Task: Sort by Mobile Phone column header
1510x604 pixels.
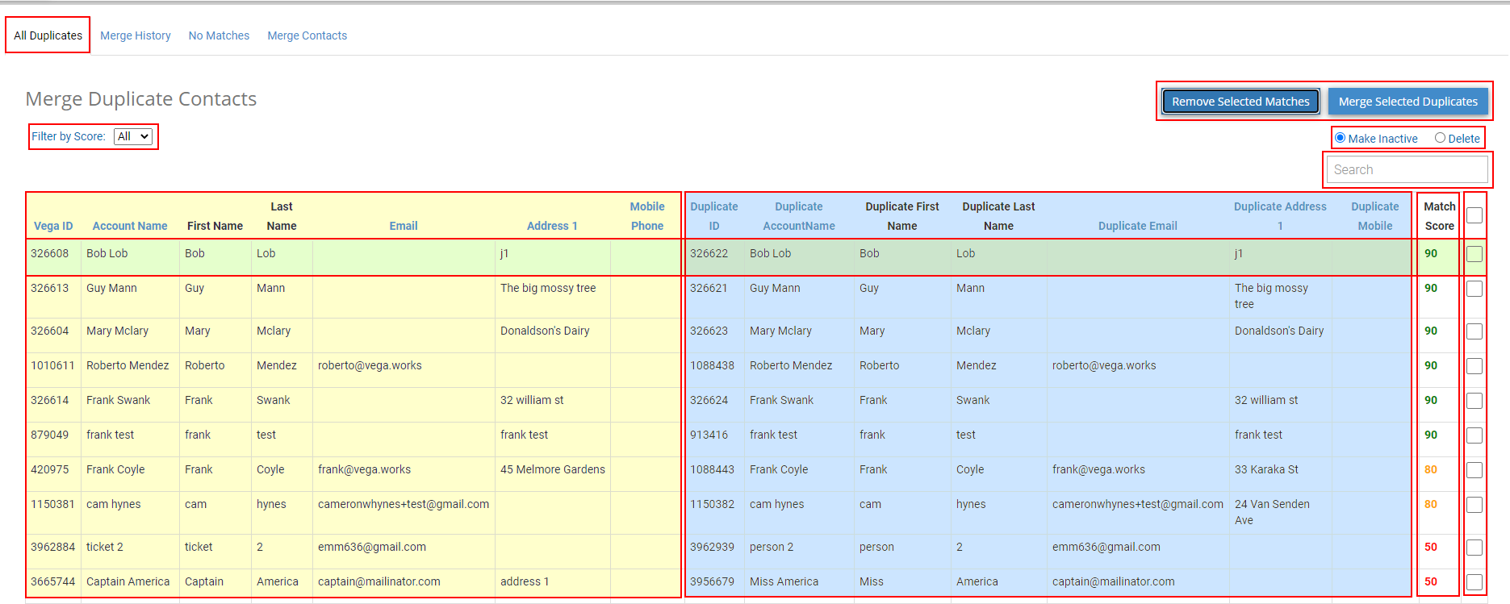Action: tap(647, 216)
